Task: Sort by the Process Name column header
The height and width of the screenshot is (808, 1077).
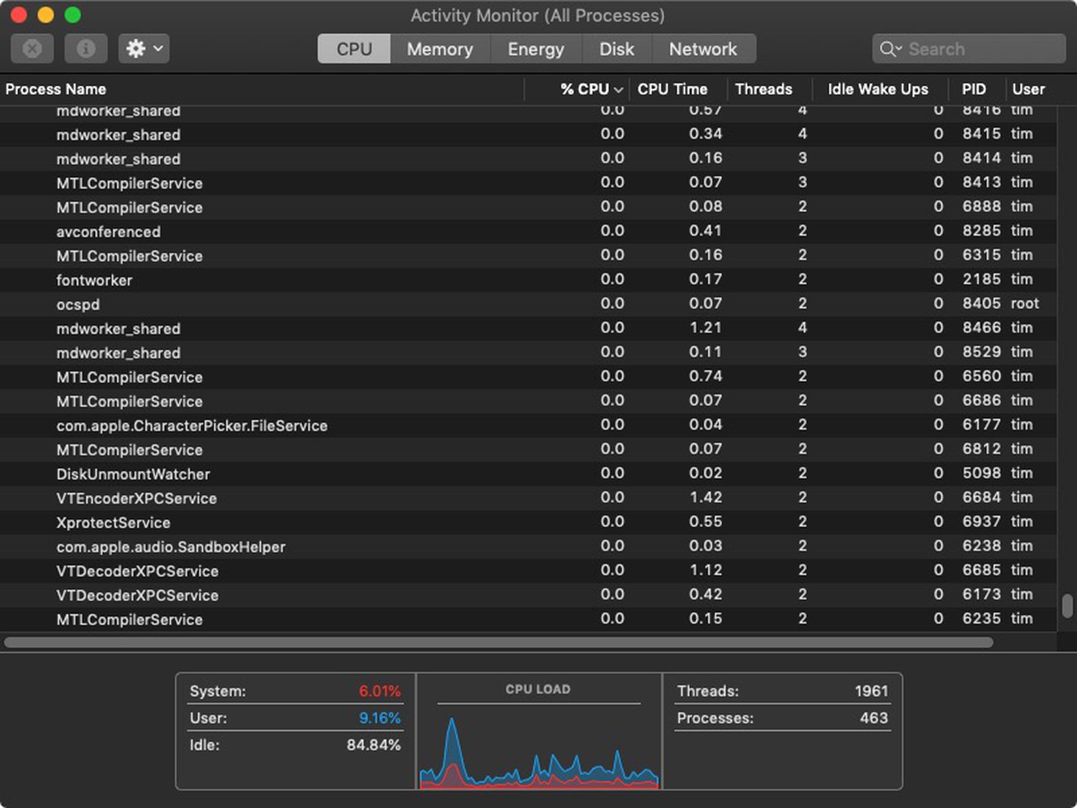Action: click(x=57, y=89)
